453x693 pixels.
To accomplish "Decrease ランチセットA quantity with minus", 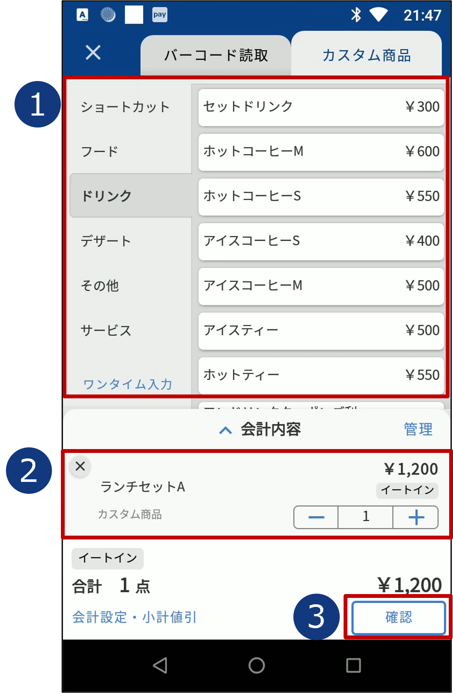I will (316, 517).
